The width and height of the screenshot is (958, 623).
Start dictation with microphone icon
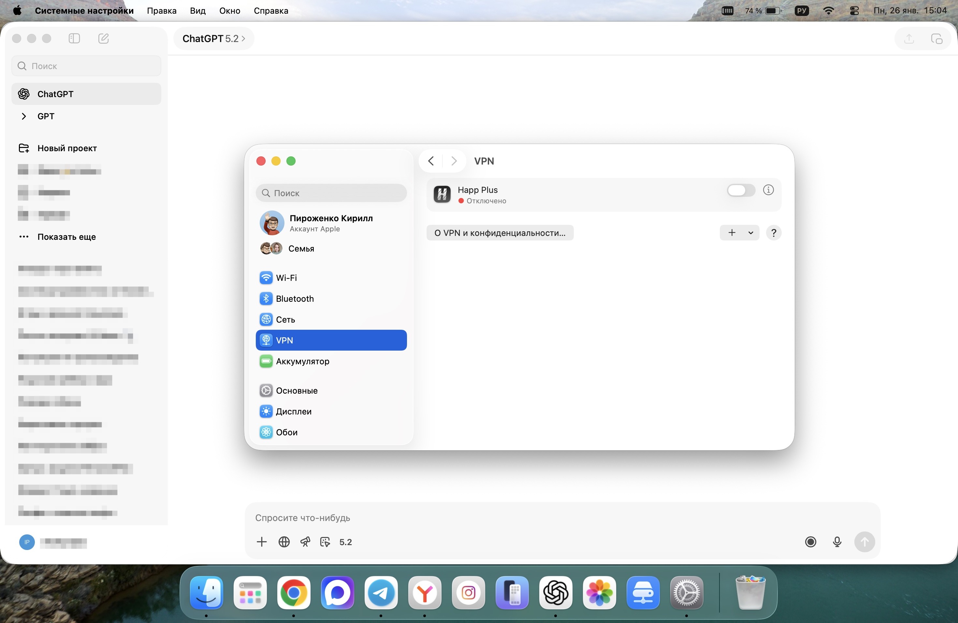tap(837, 542)
